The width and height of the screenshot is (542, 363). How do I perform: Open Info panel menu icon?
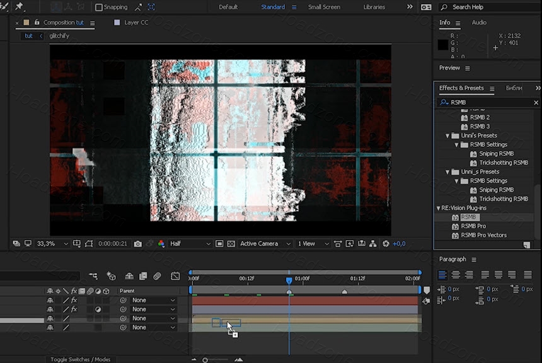point(458,23)
